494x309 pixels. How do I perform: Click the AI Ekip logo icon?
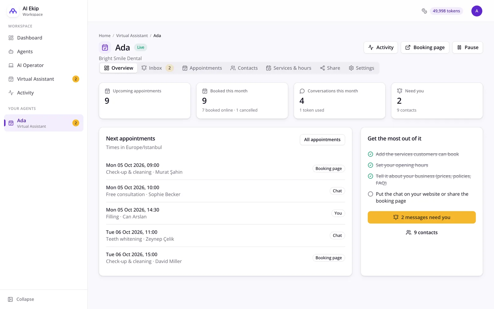(13, 11)
